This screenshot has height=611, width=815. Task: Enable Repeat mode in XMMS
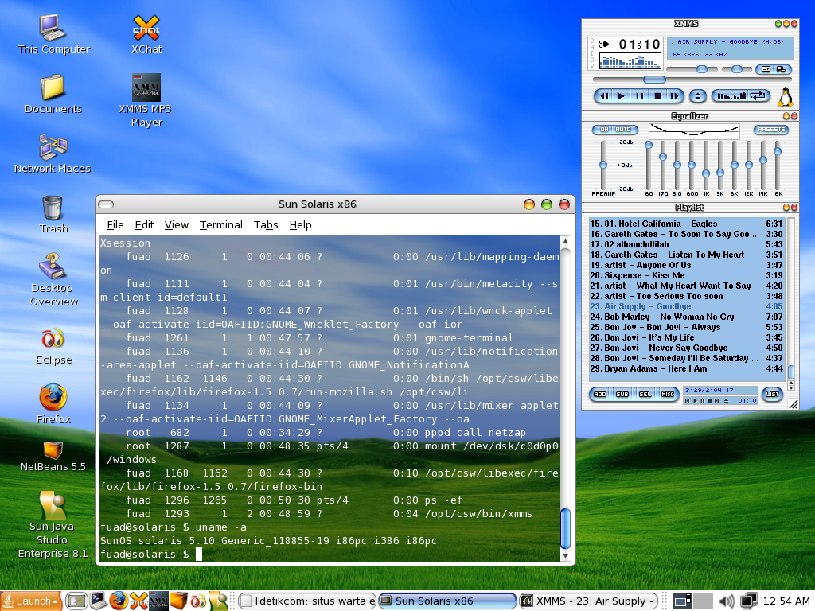point(757,95)
